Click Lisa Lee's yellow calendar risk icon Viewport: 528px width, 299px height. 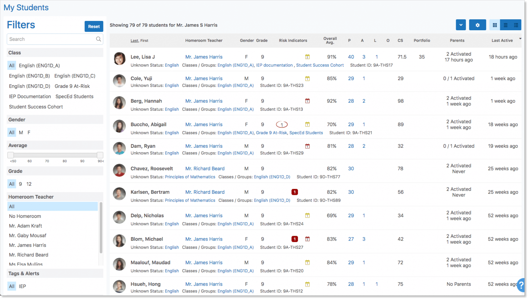[307, 57]
